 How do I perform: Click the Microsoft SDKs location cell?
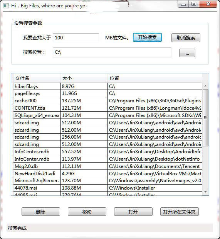[155, 115]
